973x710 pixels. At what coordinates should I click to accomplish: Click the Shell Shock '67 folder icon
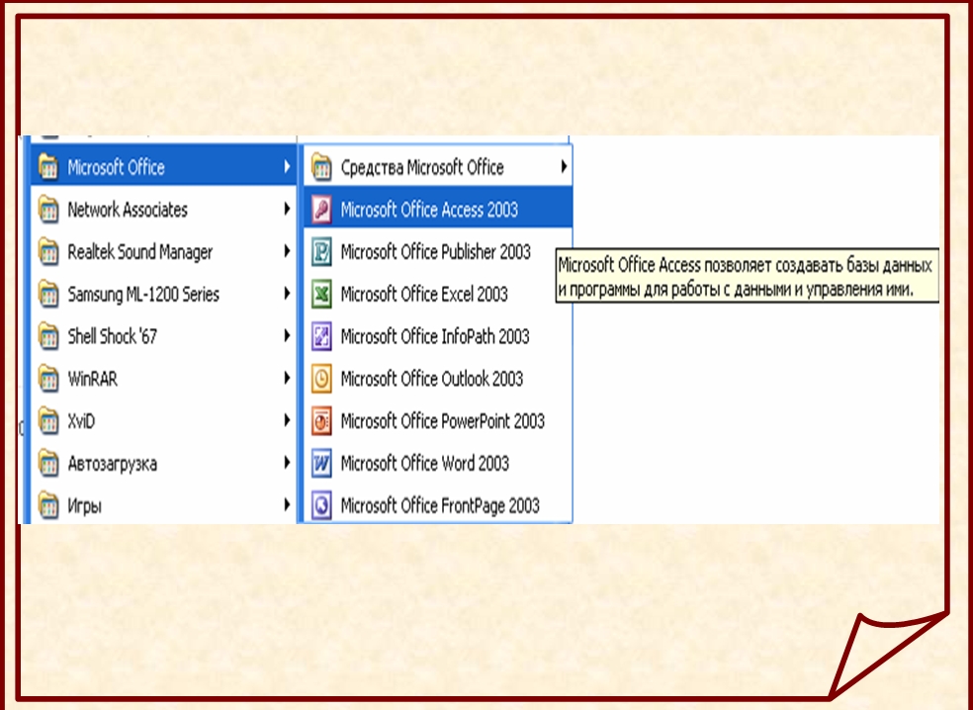[48, 336]
